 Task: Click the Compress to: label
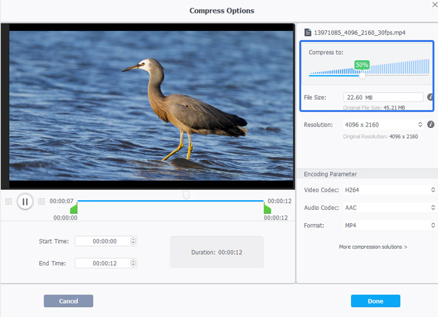[326, 52]
